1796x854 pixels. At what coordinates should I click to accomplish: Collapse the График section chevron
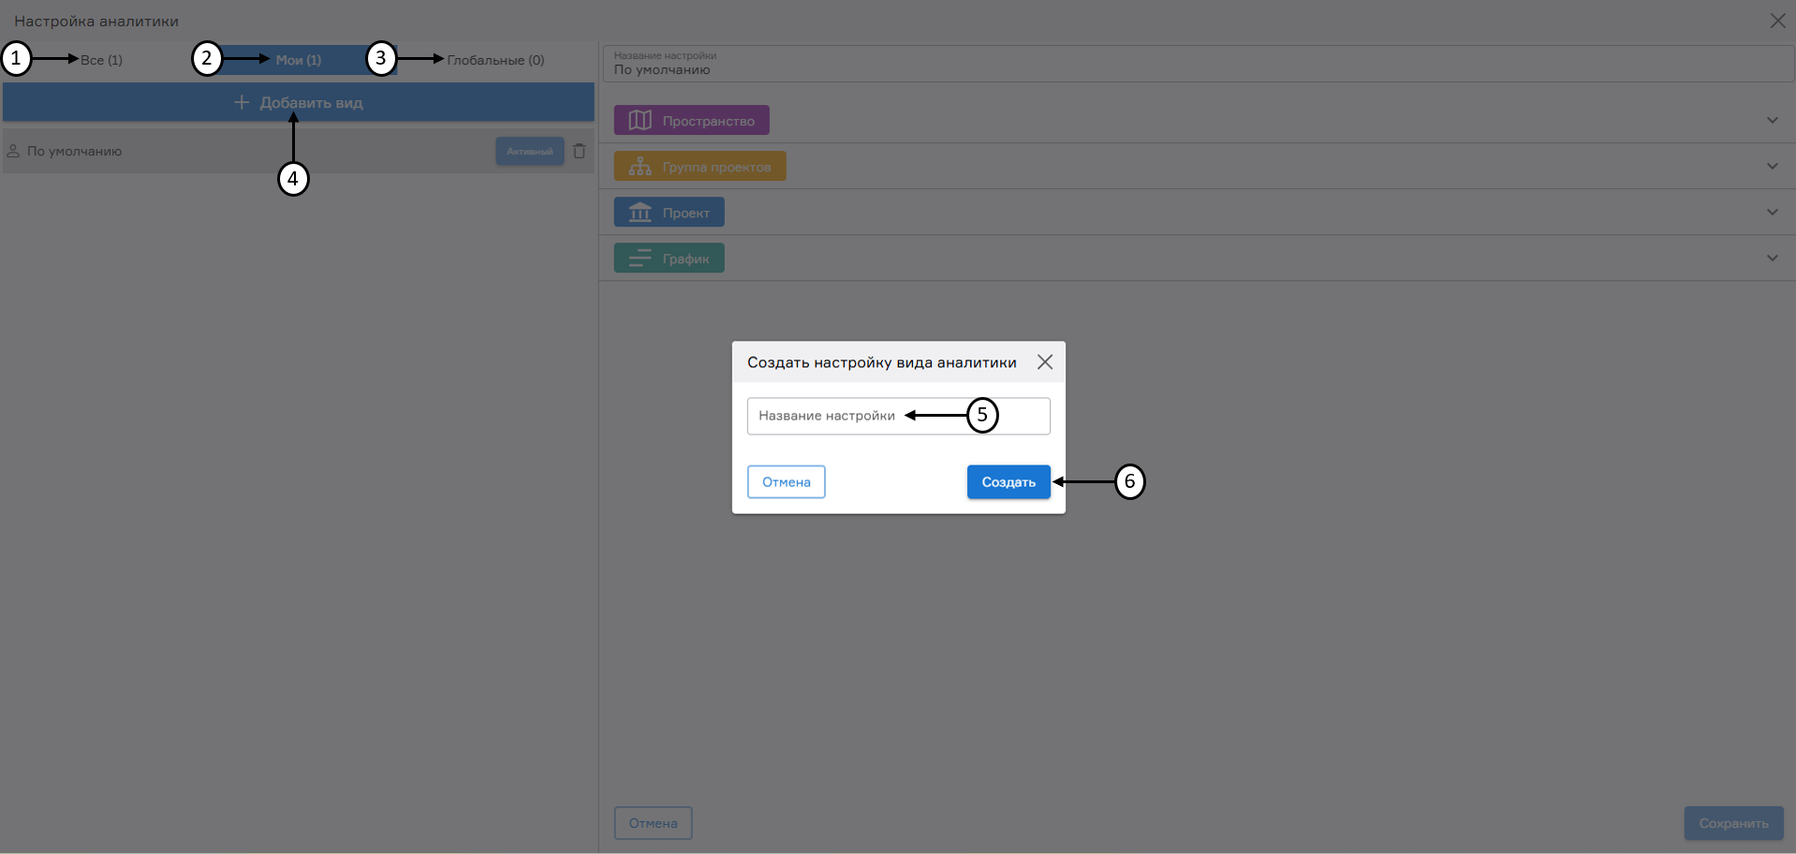(1772, 258)
